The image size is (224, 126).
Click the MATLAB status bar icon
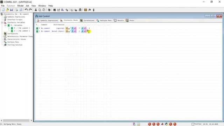point(162,124)
